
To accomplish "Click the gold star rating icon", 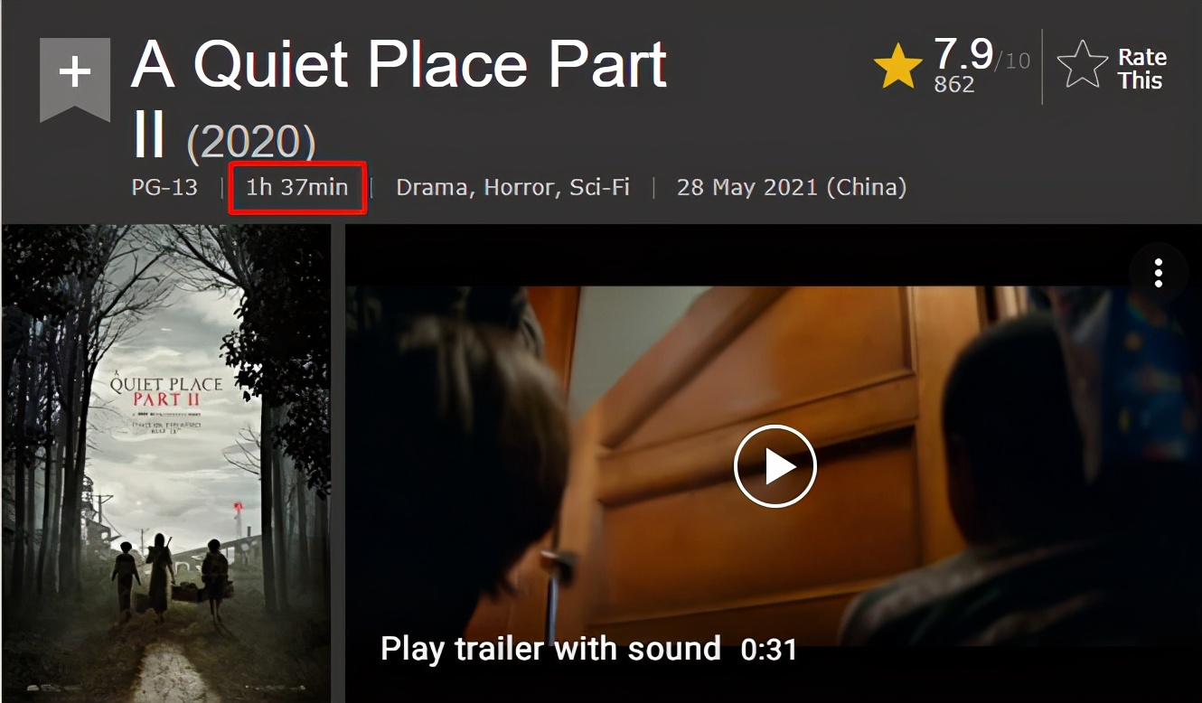I will [x=897, y=64].
